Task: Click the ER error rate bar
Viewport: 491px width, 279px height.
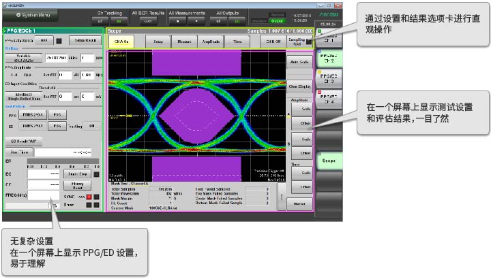Action: [63, 161]
